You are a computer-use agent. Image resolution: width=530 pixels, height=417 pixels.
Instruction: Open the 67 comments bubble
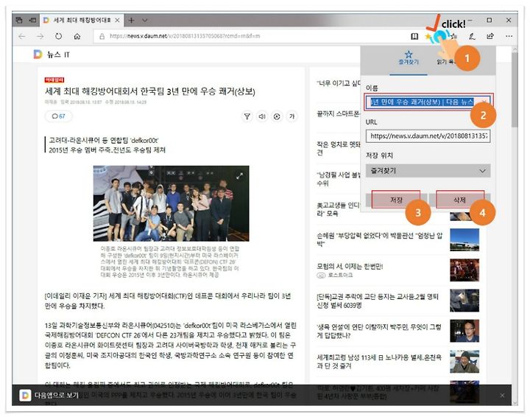(x=58, y=116)
